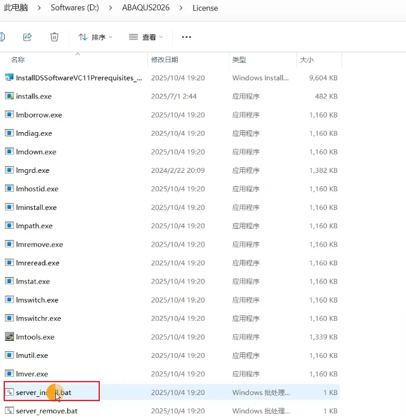Select lmpath.exe file icon

click(x=9, y=226)
